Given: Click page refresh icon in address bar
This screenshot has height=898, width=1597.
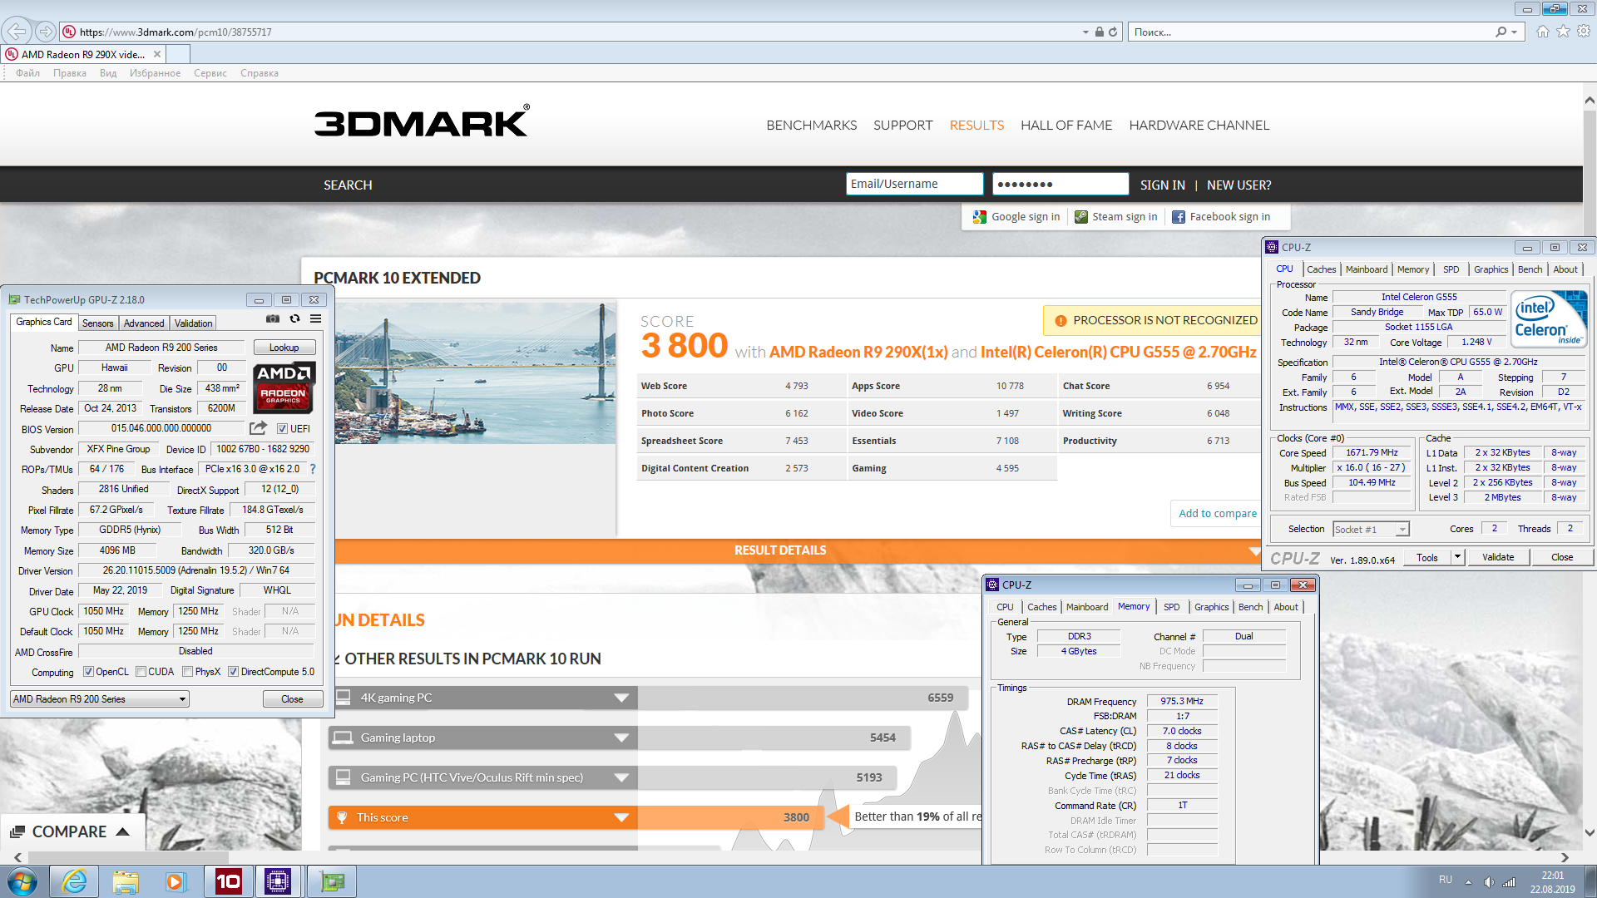Looking at the screenshot, I should click(1113, 32).
